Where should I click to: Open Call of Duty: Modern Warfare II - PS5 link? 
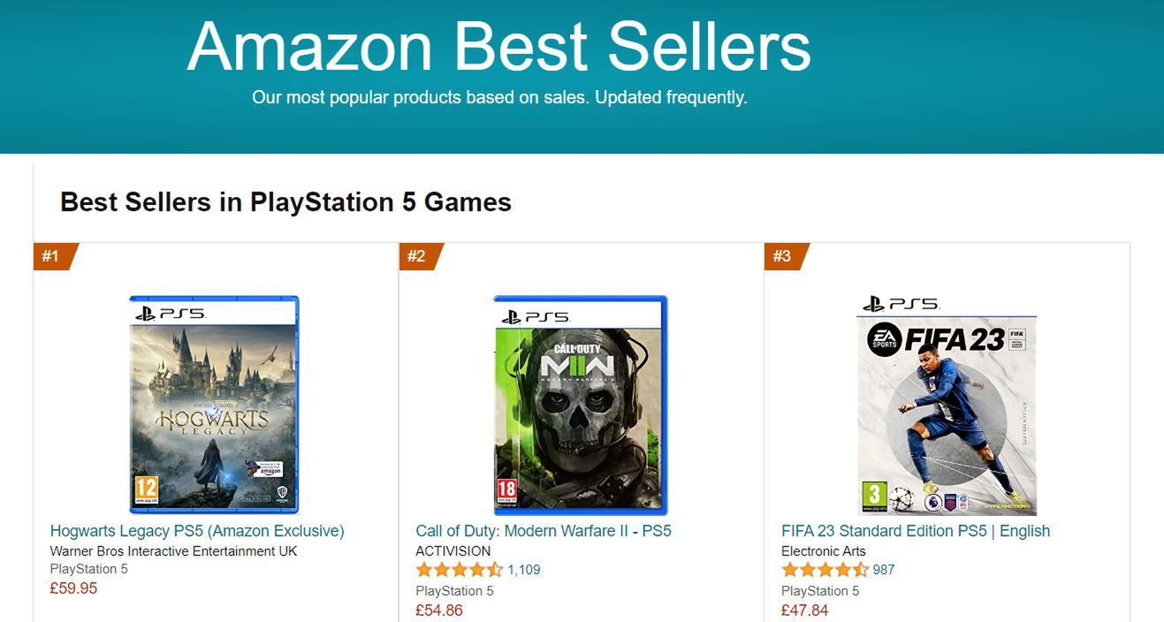point(544,531)
